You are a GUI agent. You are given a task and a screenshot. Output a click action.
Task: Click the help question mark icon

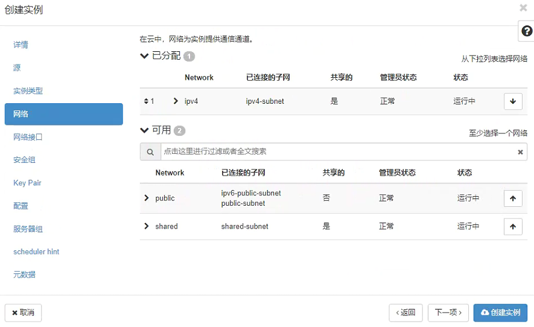(x=526, y=31)
